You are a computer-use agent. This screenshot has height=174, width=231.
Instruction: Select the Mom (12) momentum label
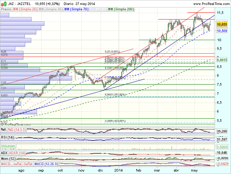click(x=8, y=158)
